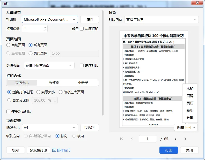Close the 打印 dialog window

click(x=197, y=3)
